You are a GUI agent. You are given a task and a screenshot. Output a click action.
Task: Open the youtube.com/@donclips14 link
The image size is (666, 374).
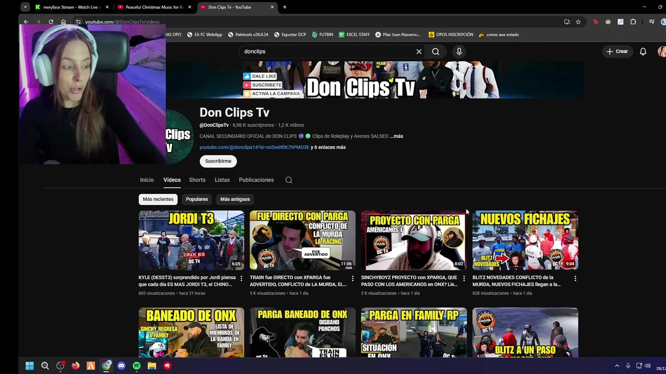click(x=254, y=148)
